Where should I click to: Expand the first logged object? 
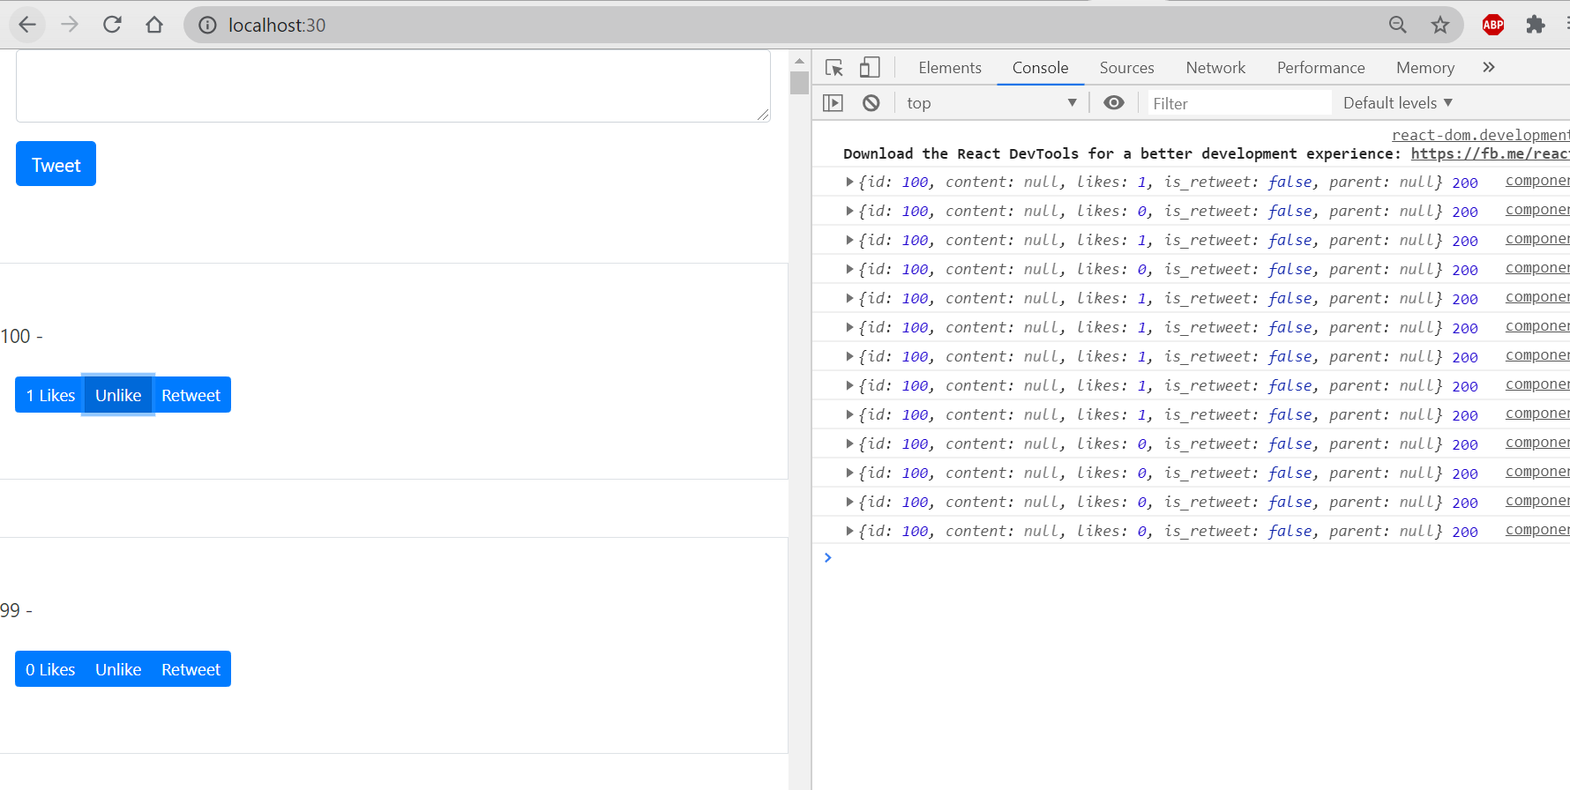point(849,182)
